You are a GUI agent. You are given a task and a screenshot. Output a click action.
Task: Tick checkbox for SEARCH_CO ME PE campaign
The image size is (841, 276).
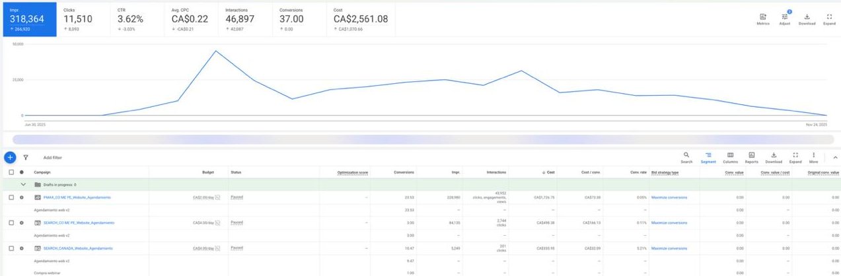tap(11, 223)
